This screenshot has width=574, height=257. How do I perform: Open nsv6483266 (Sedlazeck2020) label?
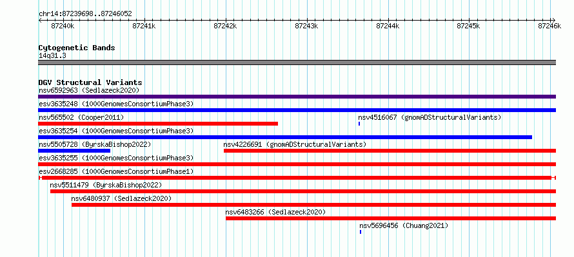[275, 212]
